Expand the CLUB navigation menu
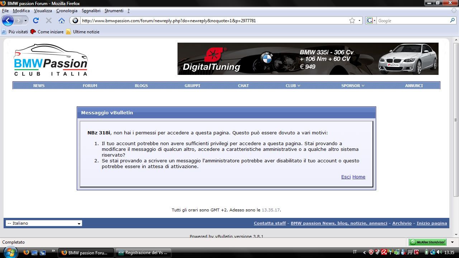Image resolution: width=459 pixels, height=258 pixels. point(293,86)
